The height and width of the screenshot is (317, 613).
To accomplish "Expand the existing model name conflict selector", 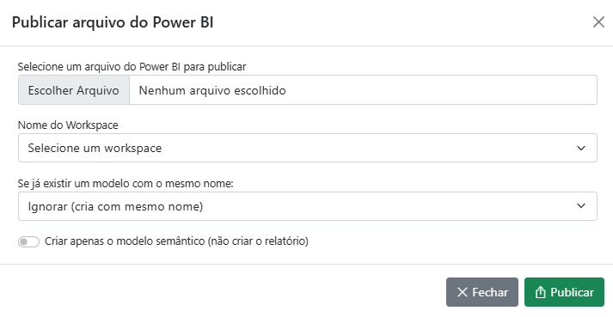I will click(x=307, y=206).
